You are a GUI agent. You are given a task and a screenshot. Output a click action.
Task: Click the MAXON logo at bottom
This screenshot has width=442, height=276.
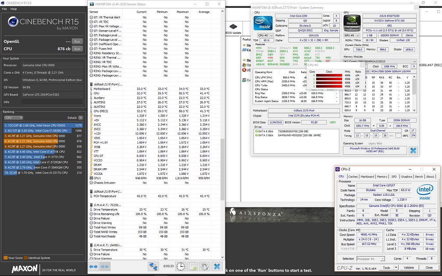click(25, 269)
